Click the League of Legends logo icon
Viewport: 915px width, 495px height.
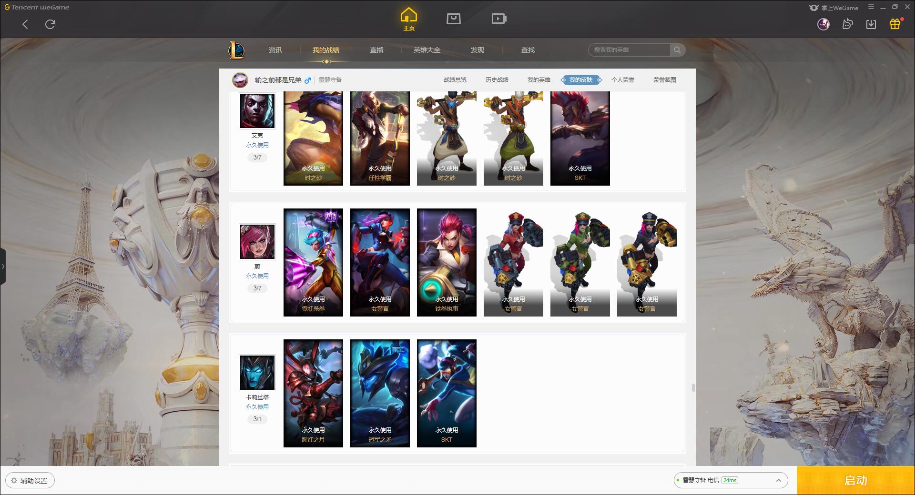tap(236, 50)
